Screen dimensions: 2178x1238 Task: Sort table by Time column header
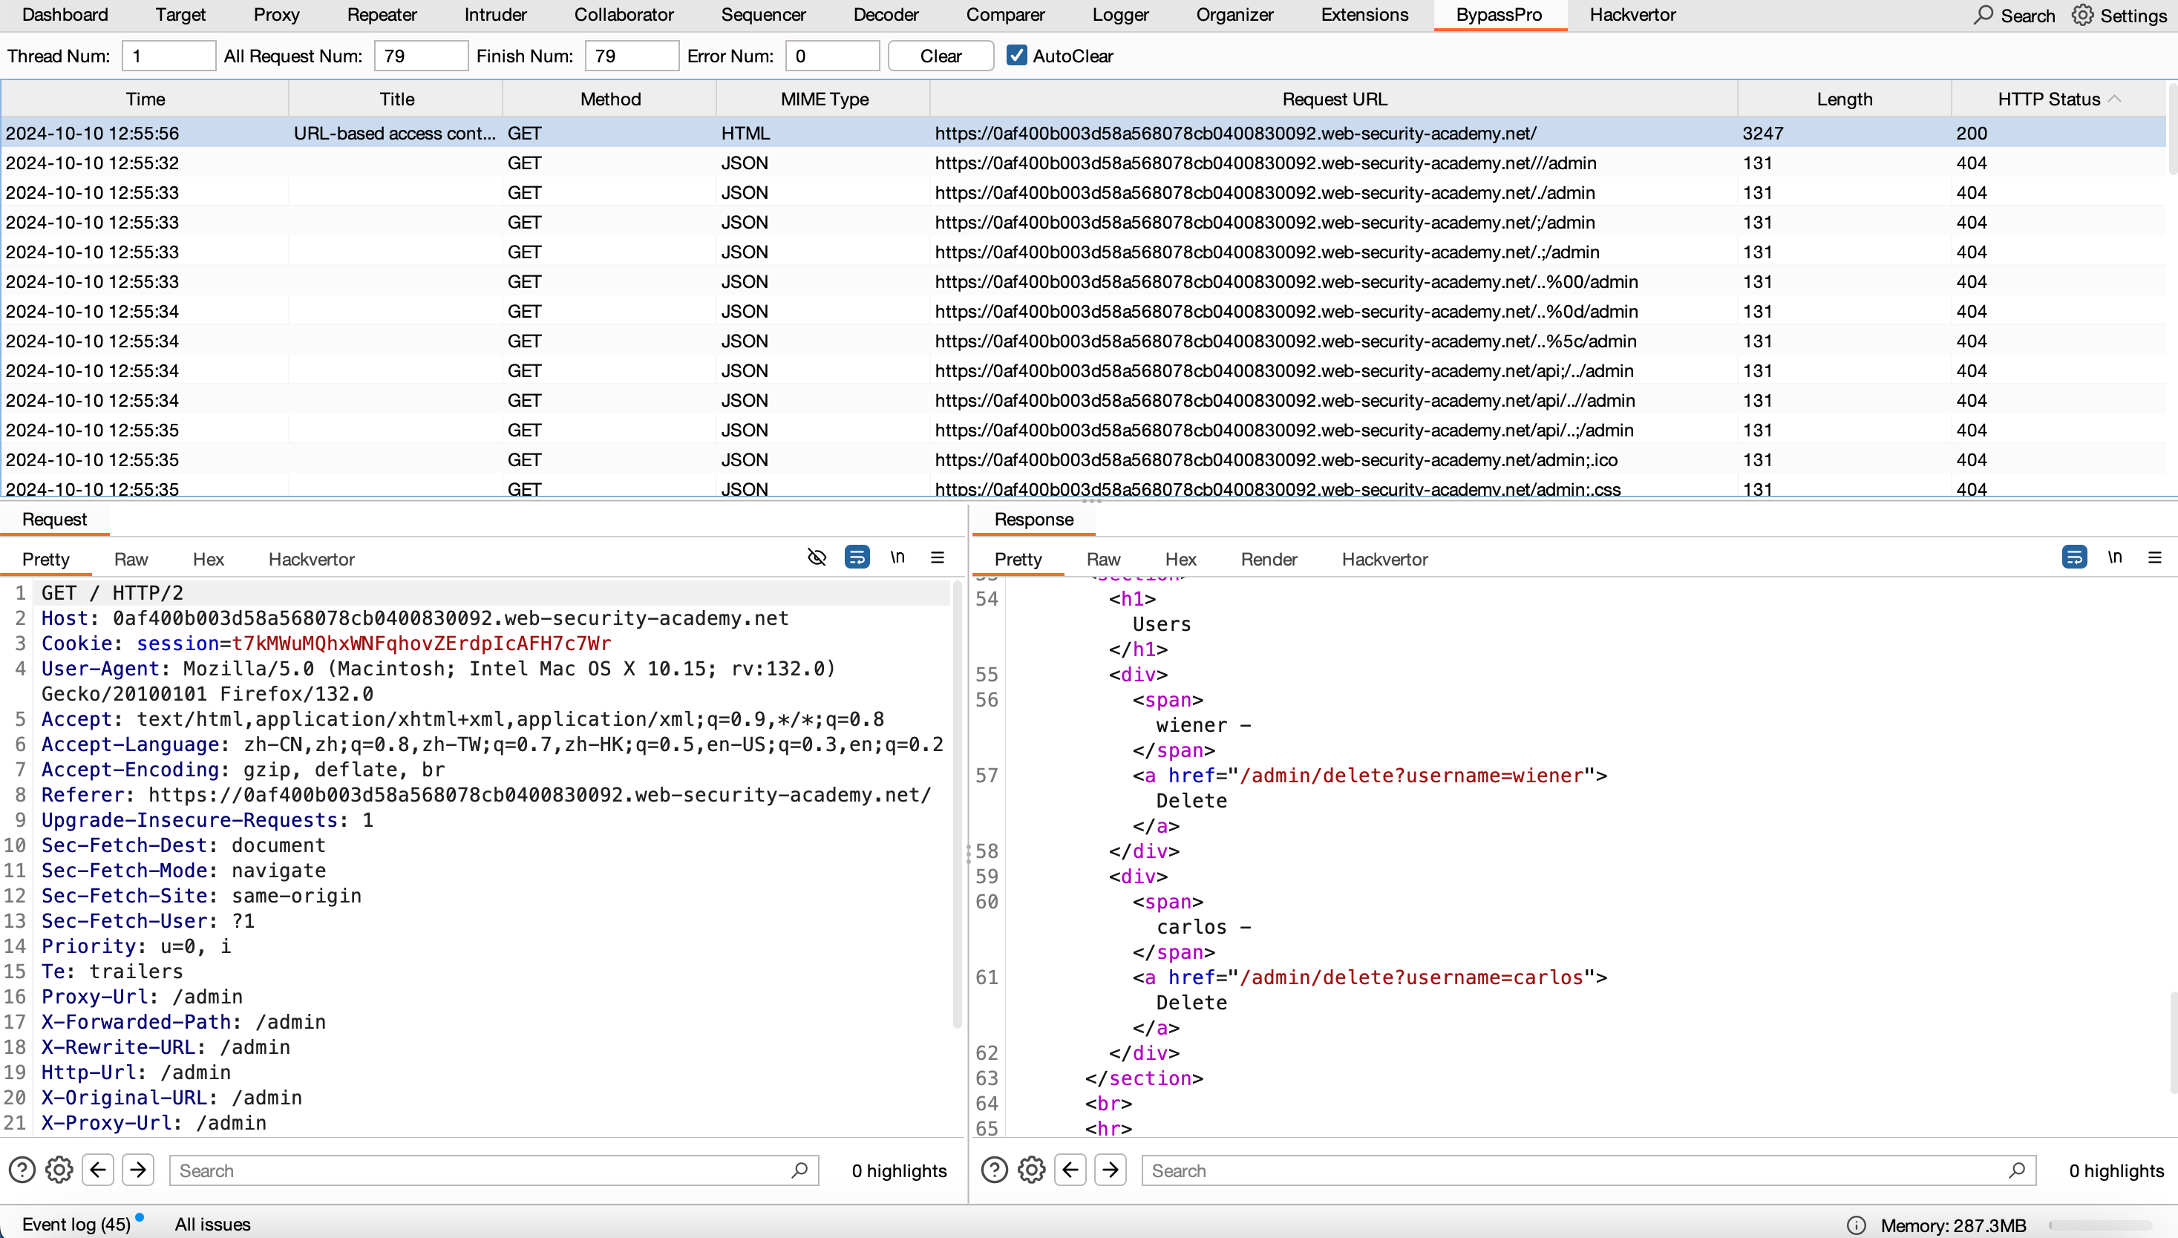click(145, 99)
